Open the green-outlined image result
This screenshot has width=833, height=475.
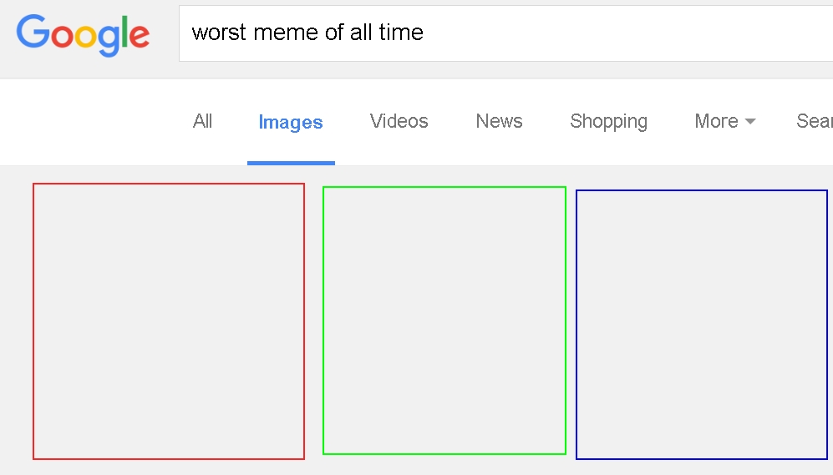pyautogui.click(x=444, y=320)
